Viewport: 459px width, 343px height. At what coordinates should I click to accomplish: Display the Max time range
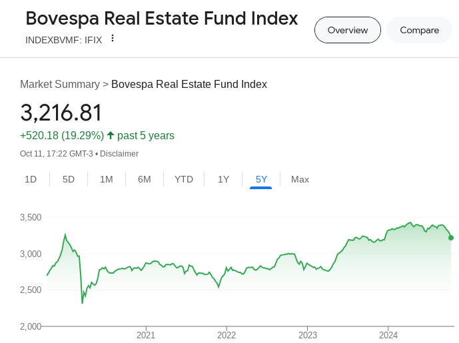[300, 179]
